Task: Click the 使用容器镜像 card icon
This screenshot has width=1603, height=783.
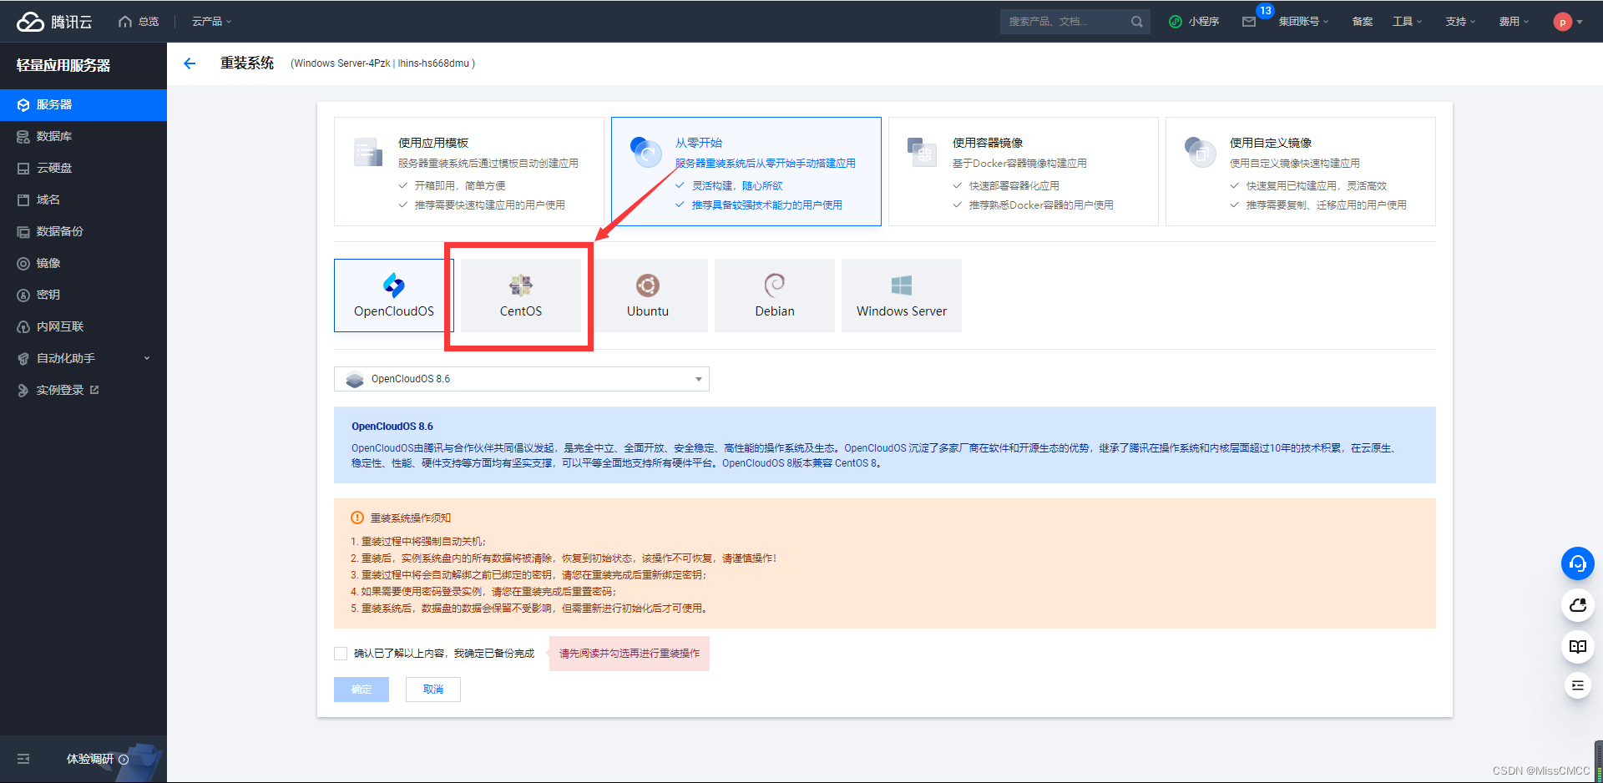Action: click(x=923, y=153)
